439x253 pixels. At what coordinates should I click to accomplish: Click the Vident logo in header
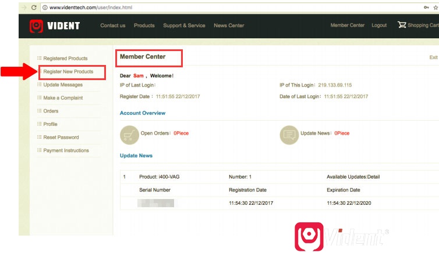pos(55,26)
